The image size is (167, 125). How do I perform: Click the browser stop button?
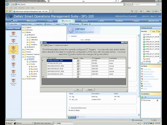pyautogui.click(x=130, y=4)
